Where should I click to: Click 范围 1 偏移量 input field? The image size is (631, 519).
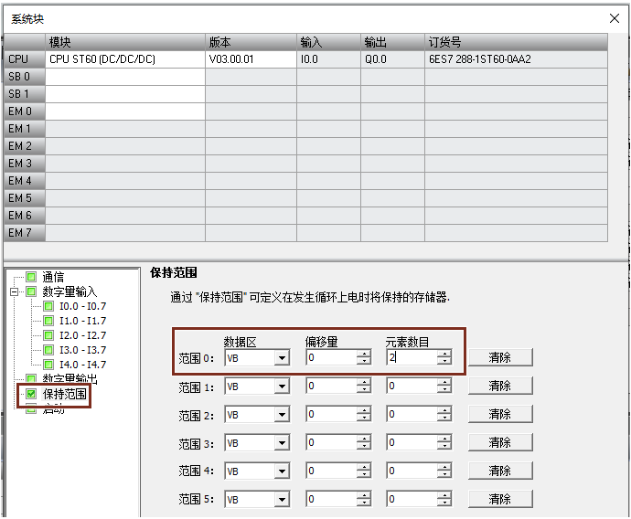331,387
